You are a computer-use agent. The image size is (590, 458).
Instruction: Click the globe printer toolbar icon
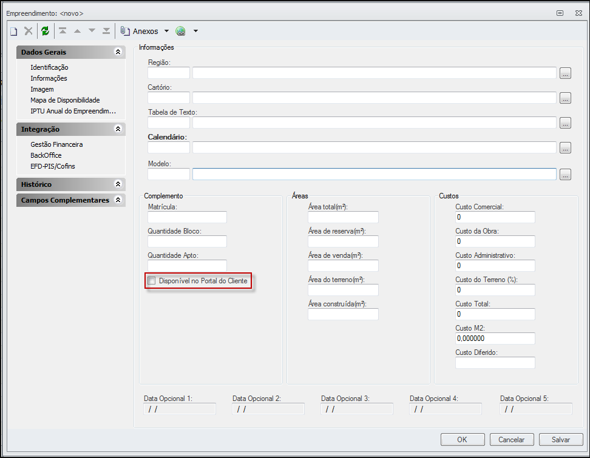(x=181, y=31)
